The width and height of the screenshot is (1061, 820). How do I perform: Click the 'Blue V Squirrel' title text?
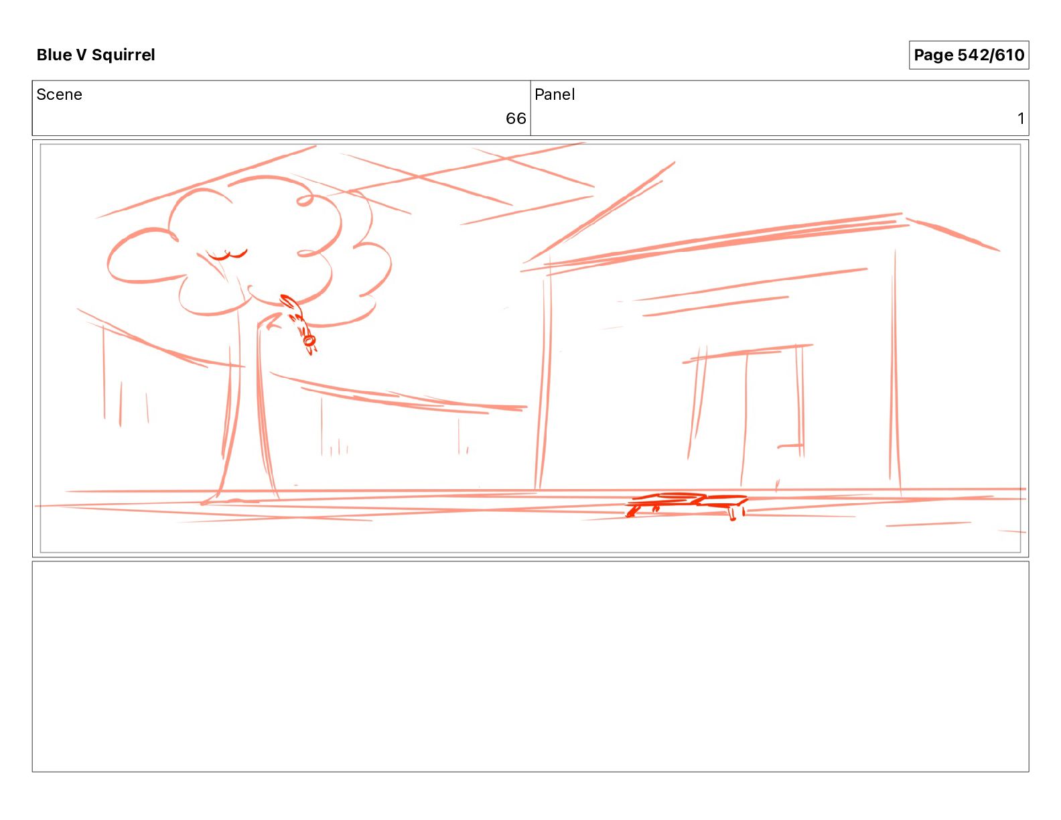[x=96, y=55]
